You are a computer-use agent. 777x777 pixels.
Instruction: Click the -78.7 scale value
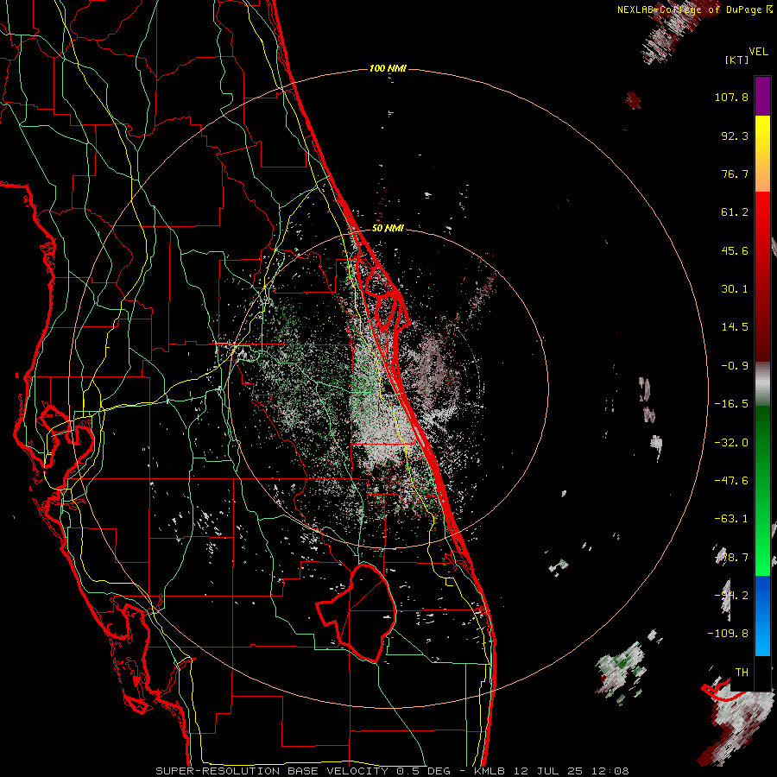coord(731,558)
